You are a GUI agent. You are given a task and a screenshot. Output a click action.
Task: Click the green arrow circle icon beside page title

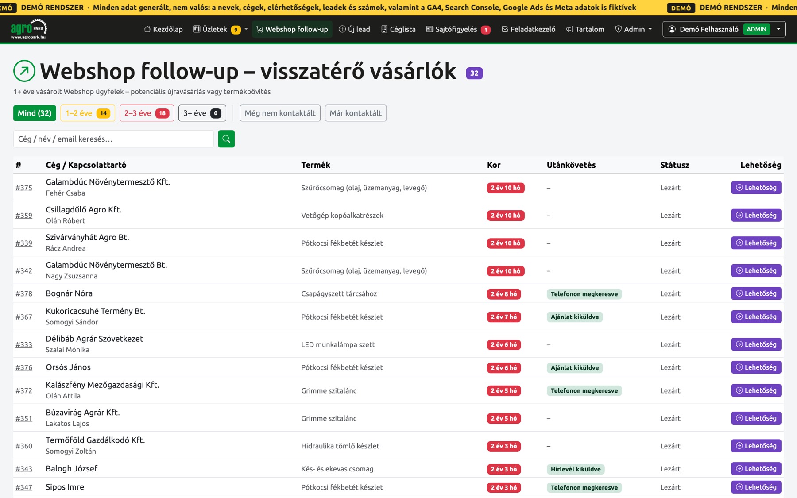[x=24, y=71]
